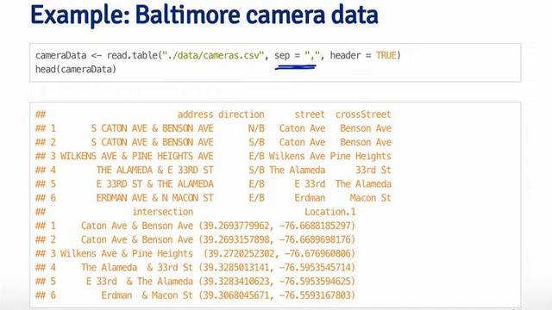Click 'Pine Heights' crossStreet value
This screenshot has height=310, width=552.
click(361, 156)
